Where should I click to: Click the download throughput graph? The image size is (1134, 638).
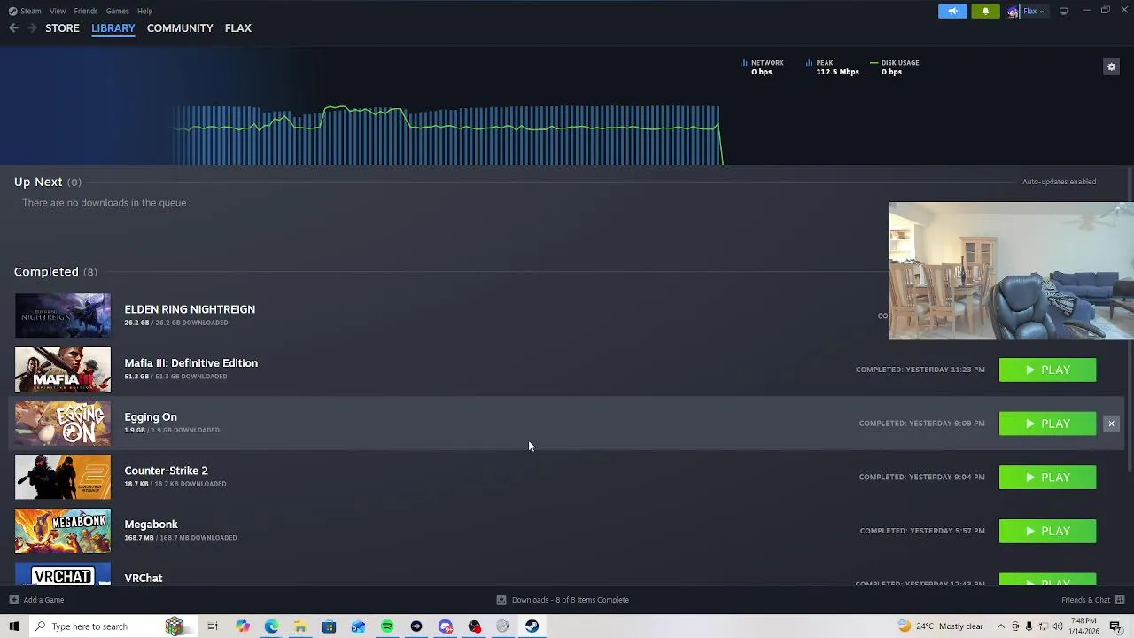(x=447, y=135)
